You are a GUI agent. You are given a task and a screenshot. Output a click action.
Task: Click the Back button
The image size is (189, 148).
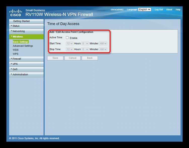coord(90,58)
